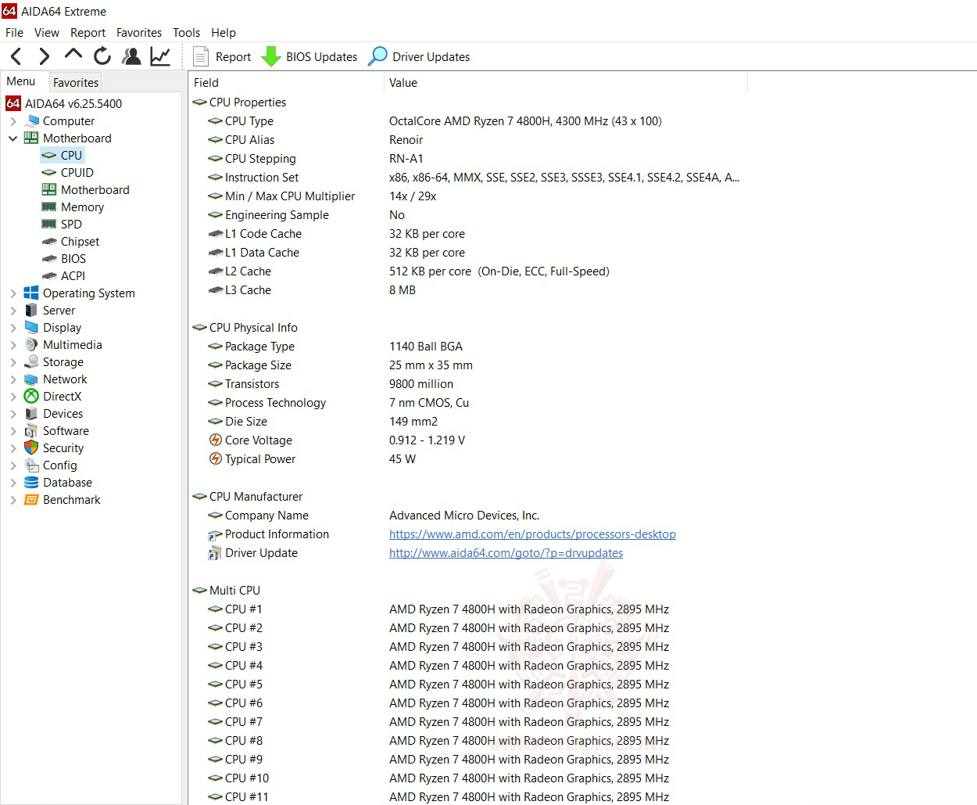
Task: Open the View menu
Action: pos(47,33)
